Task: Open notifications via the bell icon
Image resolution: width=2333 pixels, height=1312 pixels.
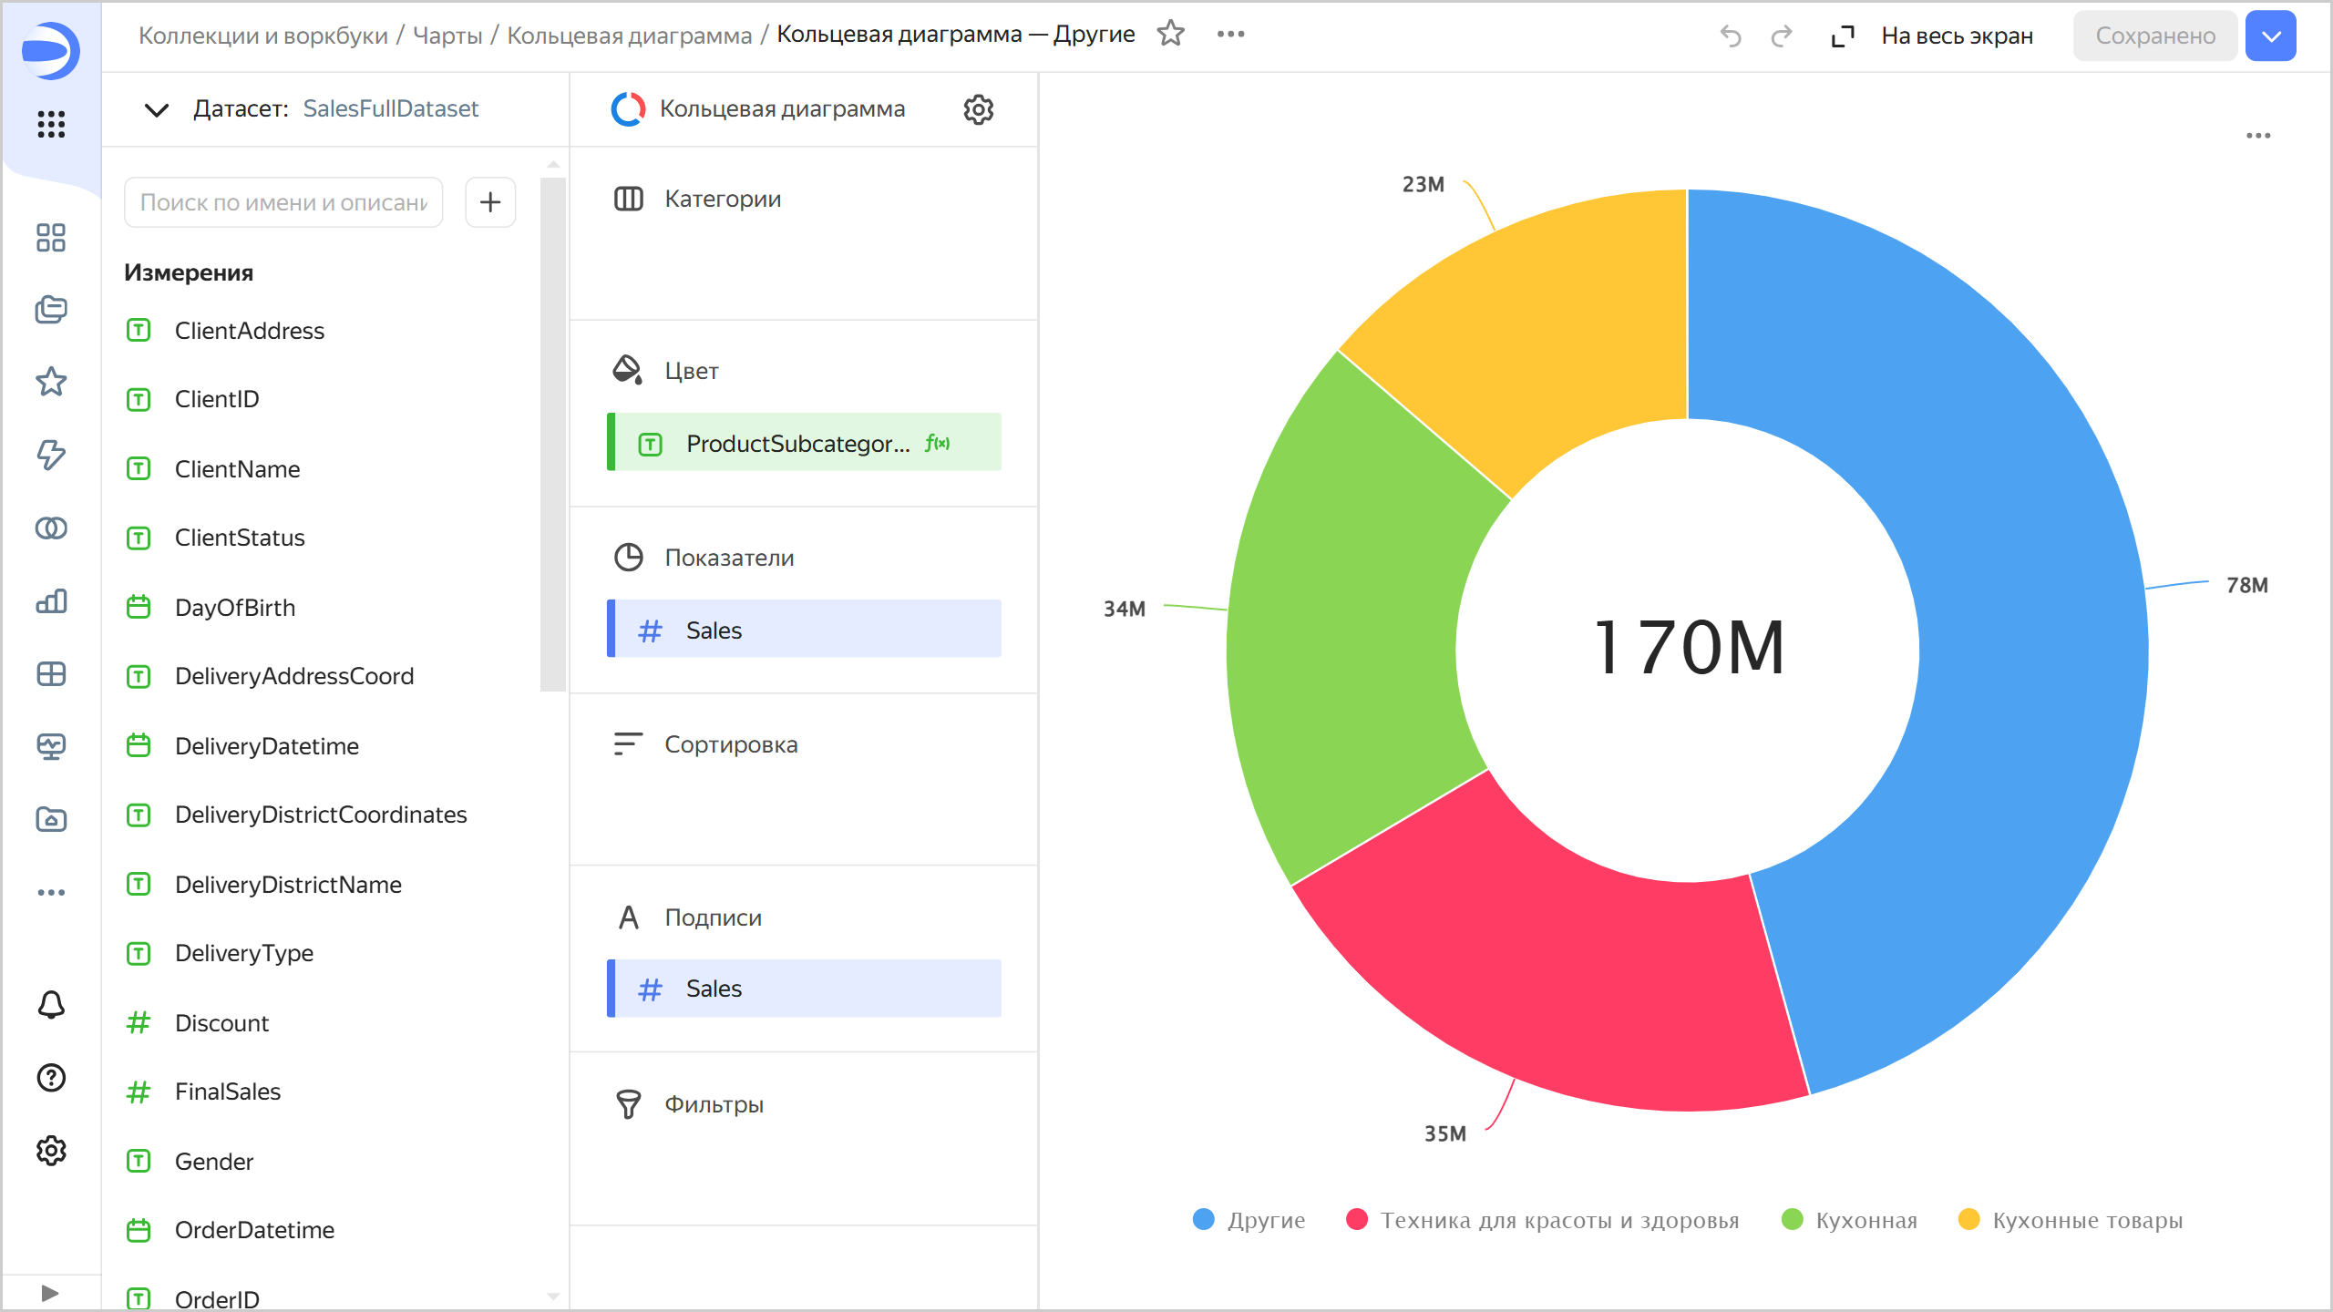Action: (x=51, y=1005)
